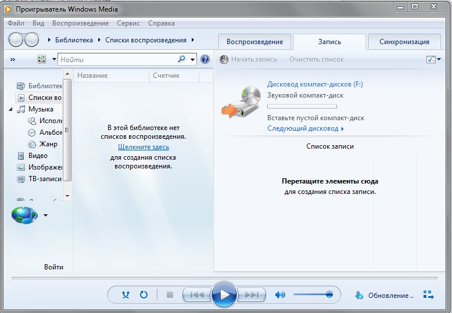The height and width of the screenshot is (313, 452).
Task: Toggle shuffle playback mode
Action: [125, 294]
